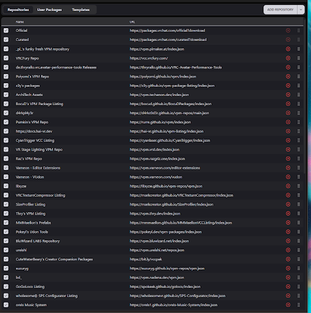The width and height of the screenshot is (311, 313).
Task: Delete the ArchiTech Assets repository
Action: pyautogui.click(x=288, y=95)
